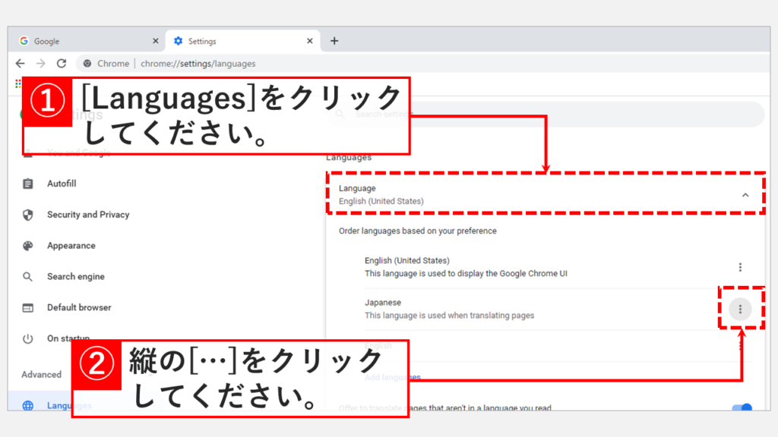
Task: Close the Google tab
Action: coord(156,41)
